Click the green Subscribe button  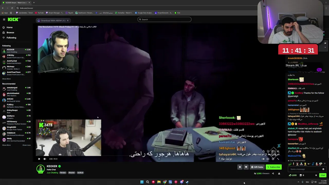point(274,167)
